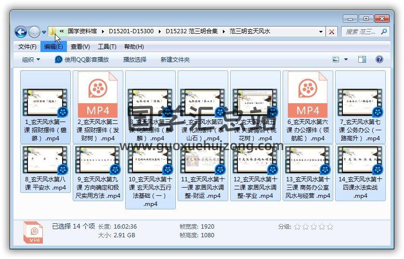Viewport: 404px width, 259px height.
Task: Select video 8_玄天风水第八课 平安水 thumbnail
Action: pos(45,160)
